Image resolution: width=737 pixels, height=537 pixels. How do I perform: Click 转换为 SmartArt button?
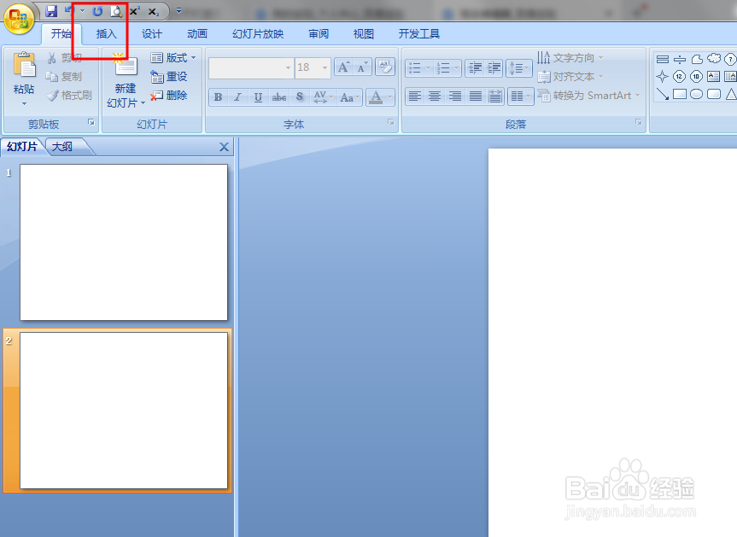coord(588,96)
